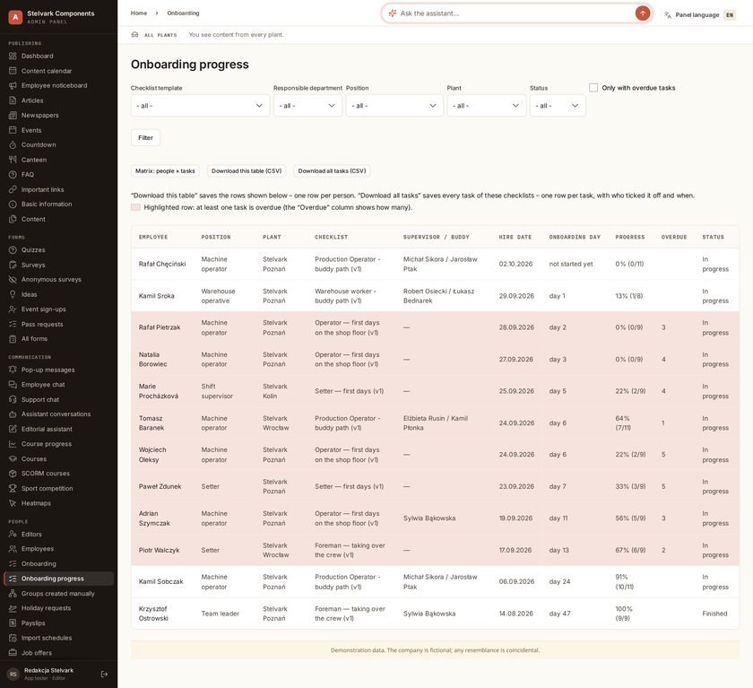
Task: Click the Pop-up messages bell icon
Action: coord(13,370)
